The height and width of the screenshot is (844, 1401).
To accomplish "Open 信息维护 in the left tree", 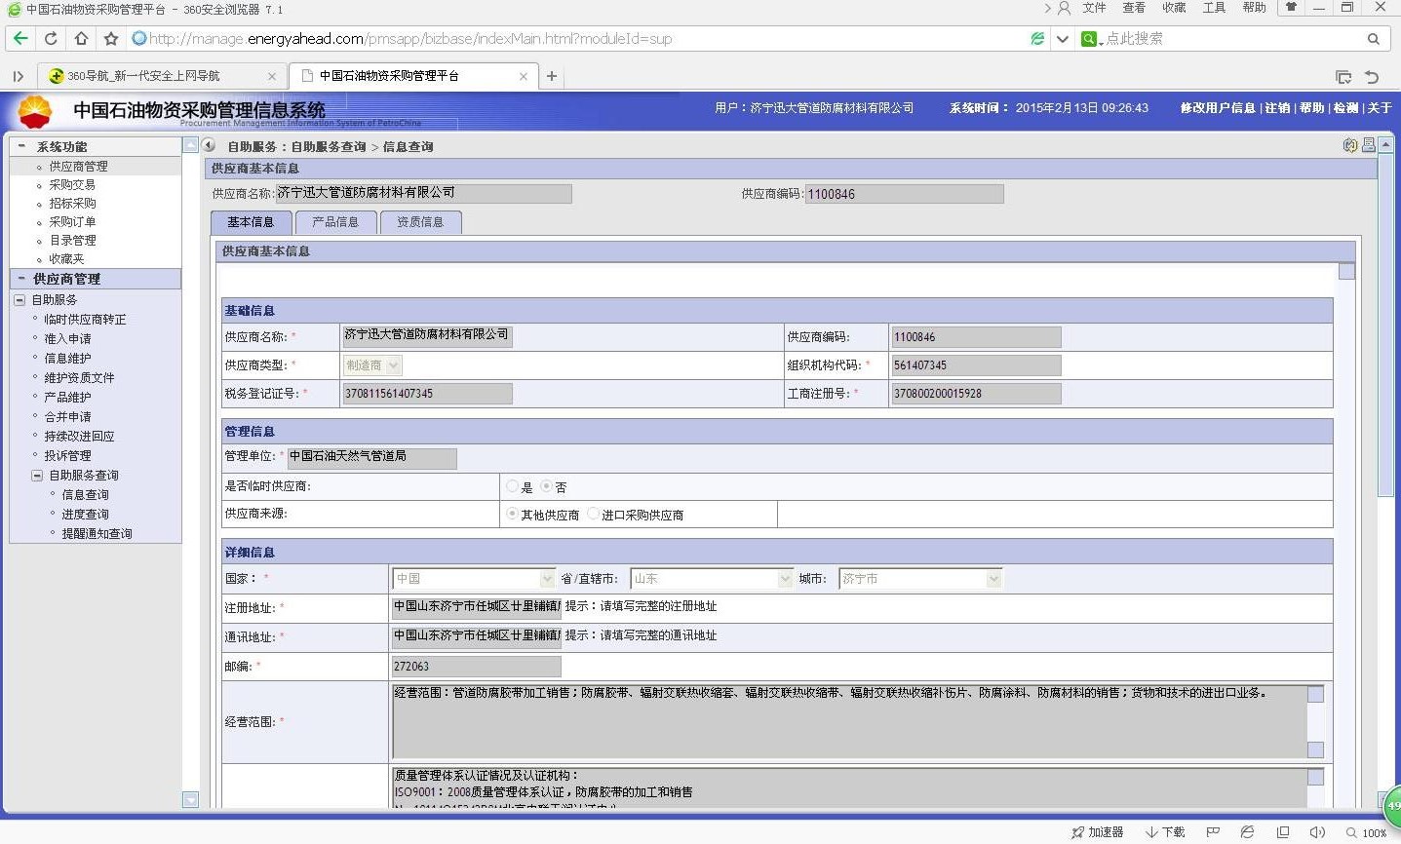I will [x=67, y=359].
